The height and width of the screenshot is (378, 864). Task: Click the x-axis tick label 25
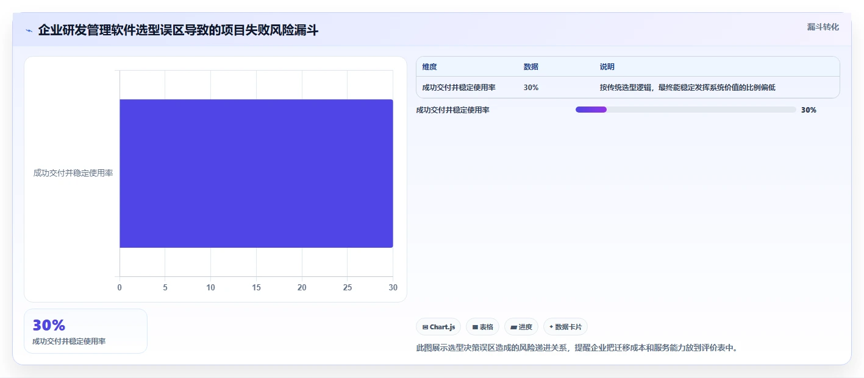(x=347, y=287)
